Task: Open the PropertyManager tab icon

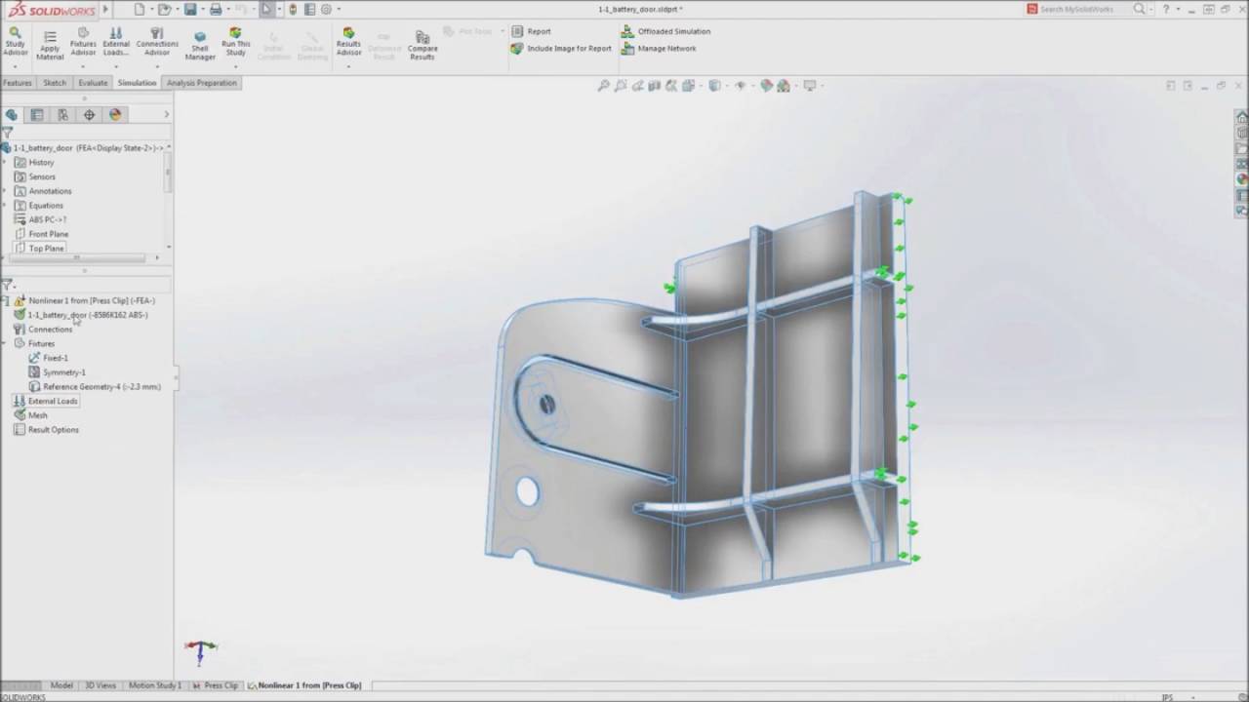Action: (37, 114)
